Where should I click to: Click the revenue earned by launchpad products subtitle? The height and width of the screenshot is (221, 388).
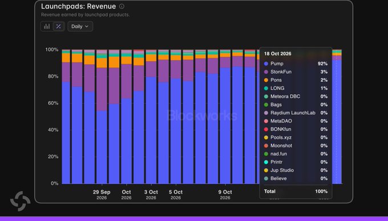point(85,15)
